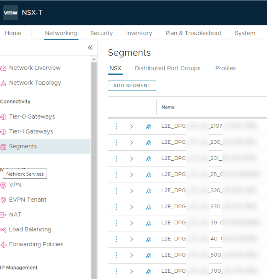Image resolution: width=267 pixels, height=279 pixels.
Task: Switch to the Distributed Port Groups tab
Action: point(168,68)
